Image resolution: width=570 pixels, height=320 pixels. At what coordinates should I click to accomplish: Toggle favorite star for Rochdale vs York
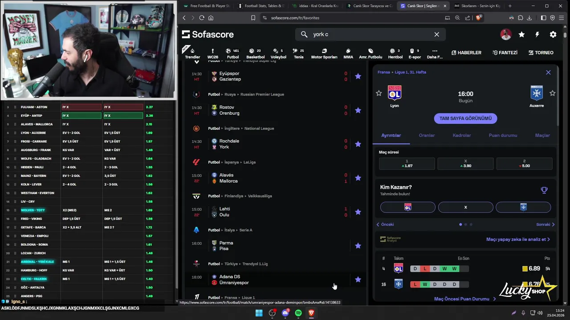[358, 144]
